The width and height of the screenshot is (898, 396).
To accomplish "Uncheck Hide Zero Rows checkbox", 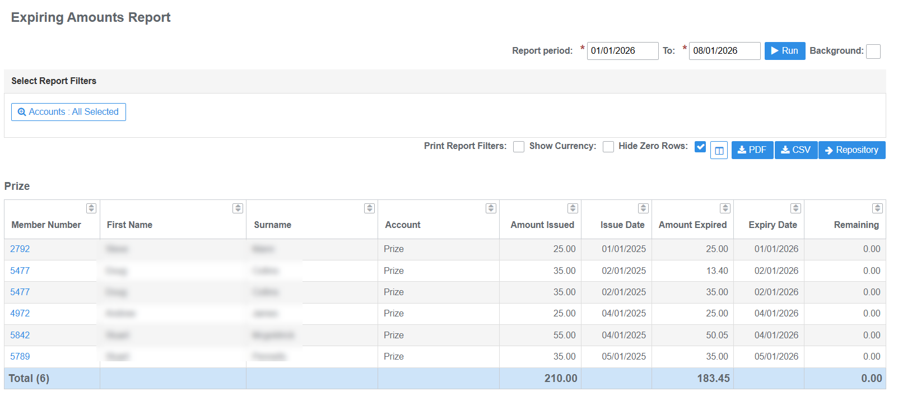I will click(x=700, y=147).
